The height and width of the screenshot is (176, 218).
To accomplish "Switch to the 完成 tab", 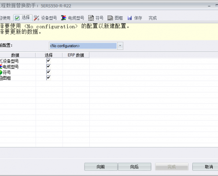I will [x=152, y=18].
